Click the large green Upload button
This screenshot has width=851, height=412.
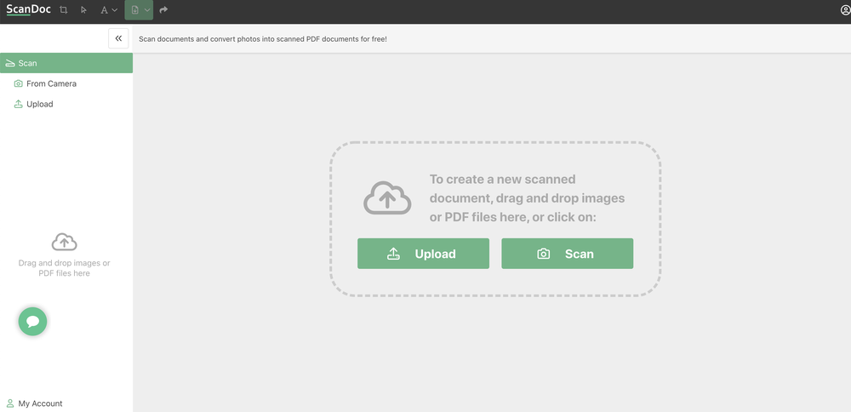423,254
